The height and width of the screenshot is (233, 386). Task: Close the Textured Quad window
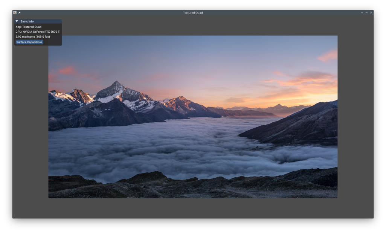[371, 12]
